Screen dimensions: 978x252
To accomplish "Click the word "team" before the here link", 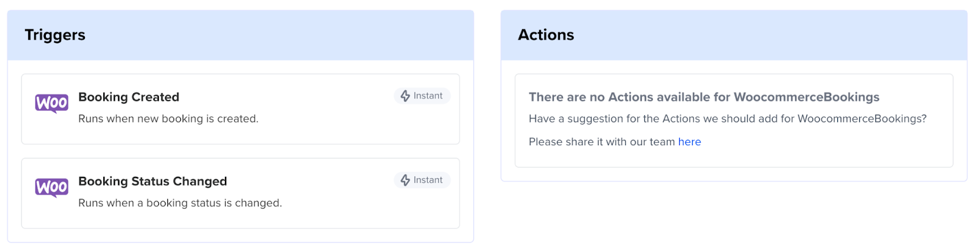I will click(x=662, y=142).
